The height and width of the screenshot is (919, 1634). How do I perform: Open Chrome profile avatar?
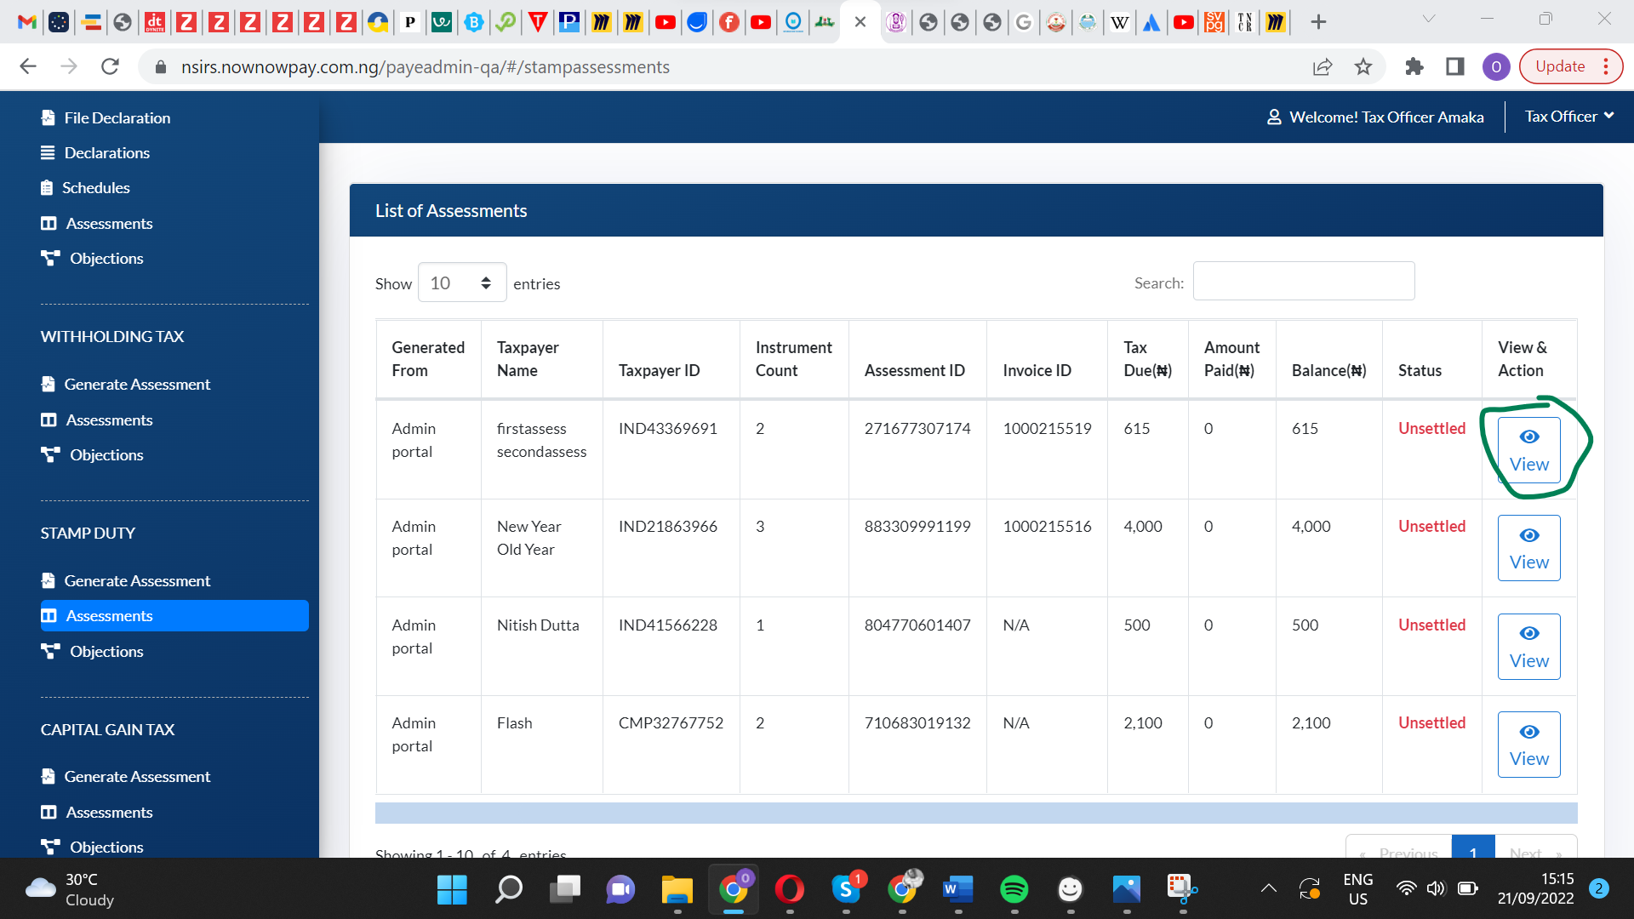click(1496, 66)
